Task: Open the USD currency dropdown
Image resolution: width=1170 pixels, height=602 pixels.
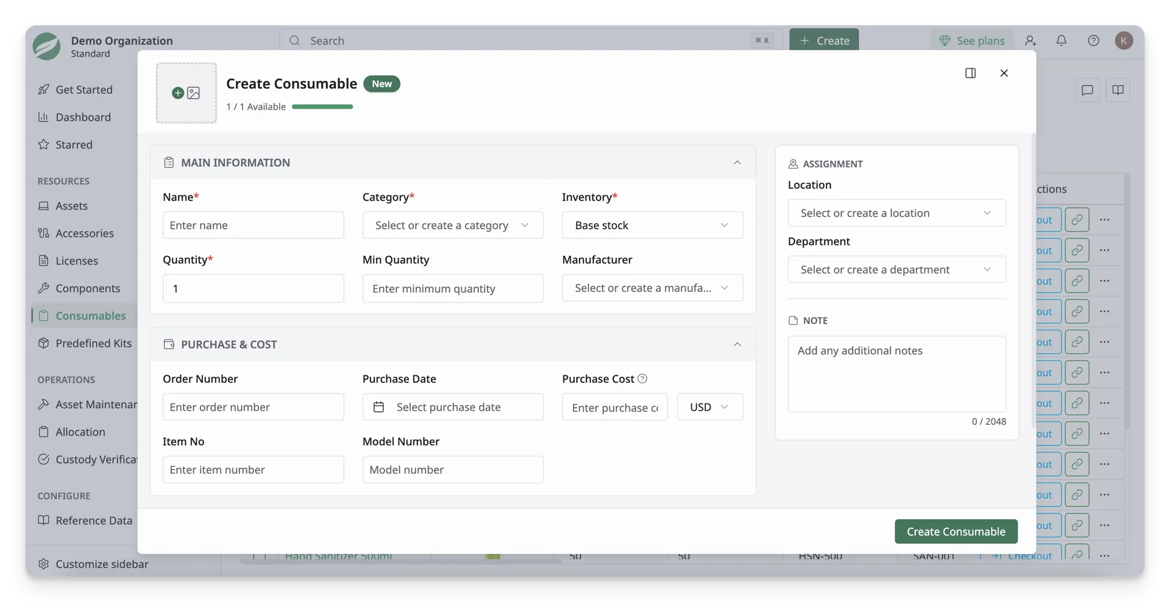Action: [x=709, y=407]
